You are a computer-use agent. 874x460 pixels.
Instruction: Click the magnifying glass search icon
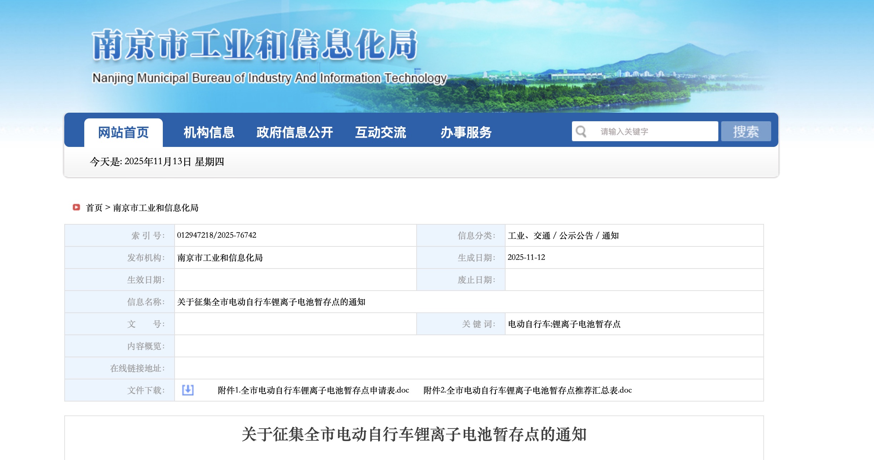pyautogui.click(x=581, y=132)
